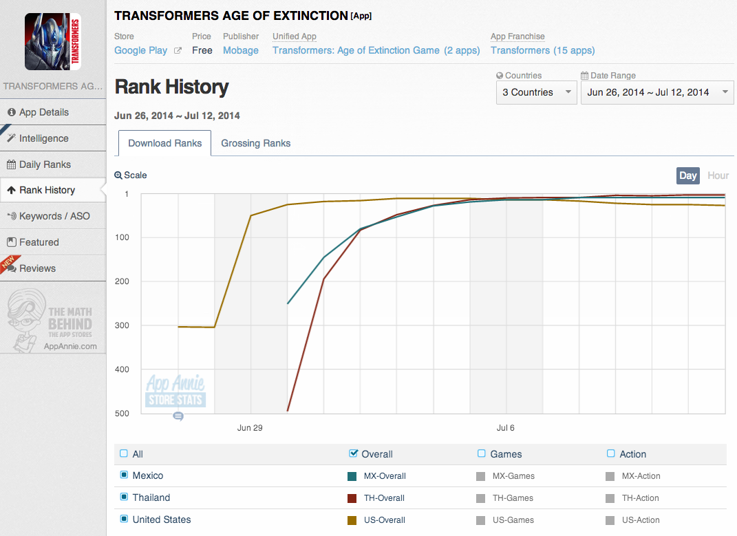Toggle the Mexico country checkbox
737x536 pixels.
click(x=124, y=475)
